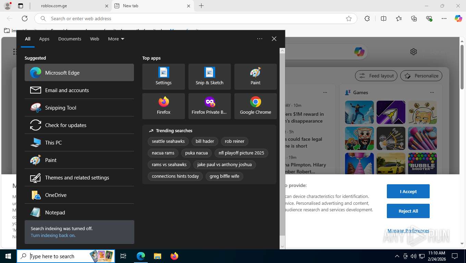Open Snip & Sketch tile

(x=209, y=77)
